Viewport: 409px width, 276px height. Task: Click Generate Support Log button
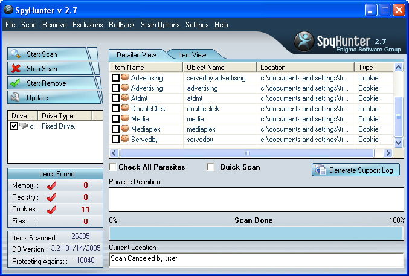coord(356,170)
